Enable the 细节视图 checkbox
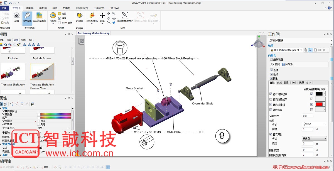Screen dimensions: 334x171 point(271,59)
